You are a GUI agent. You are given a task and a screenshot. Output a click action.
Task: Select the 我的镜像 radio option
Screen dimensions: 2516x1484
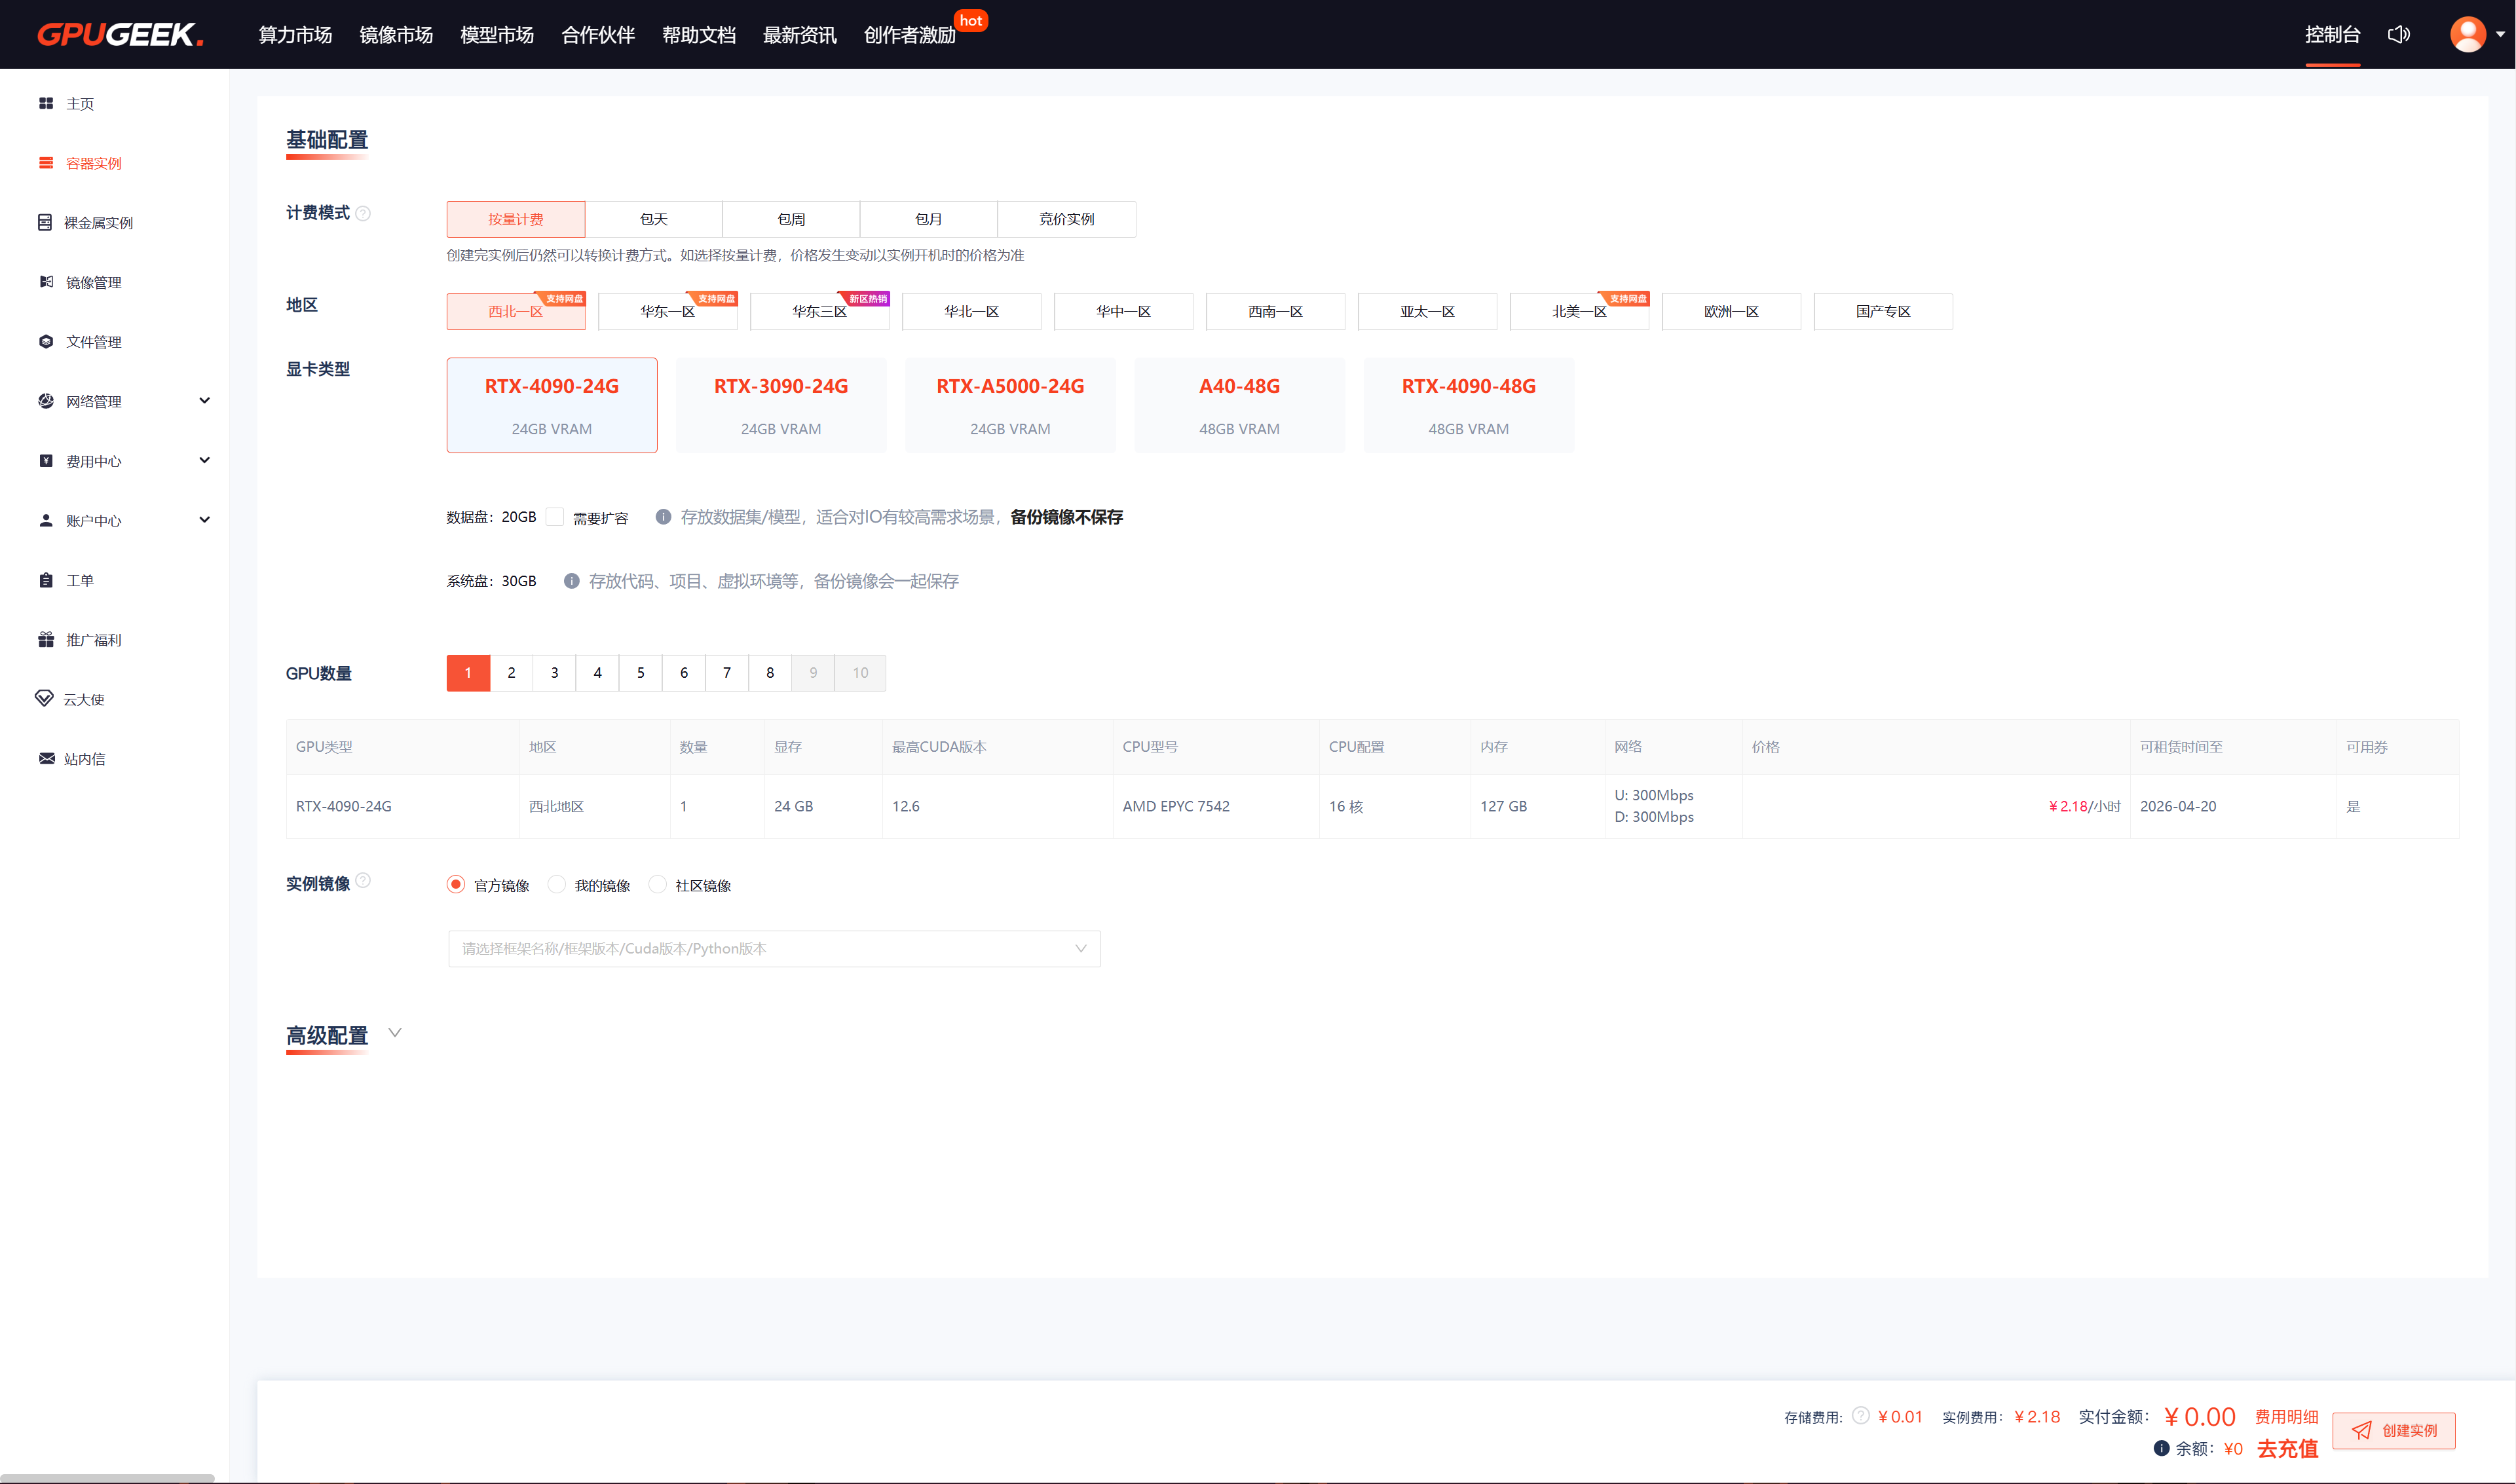point(557,884)
